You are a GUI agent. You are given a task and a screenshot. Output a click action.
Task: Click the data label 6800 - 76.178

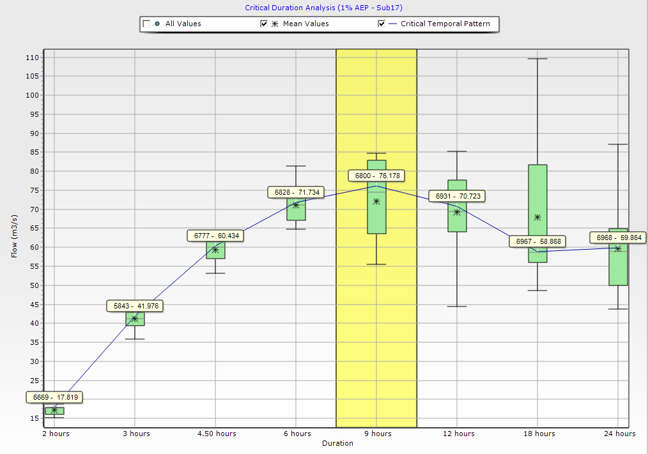[376, 176]
